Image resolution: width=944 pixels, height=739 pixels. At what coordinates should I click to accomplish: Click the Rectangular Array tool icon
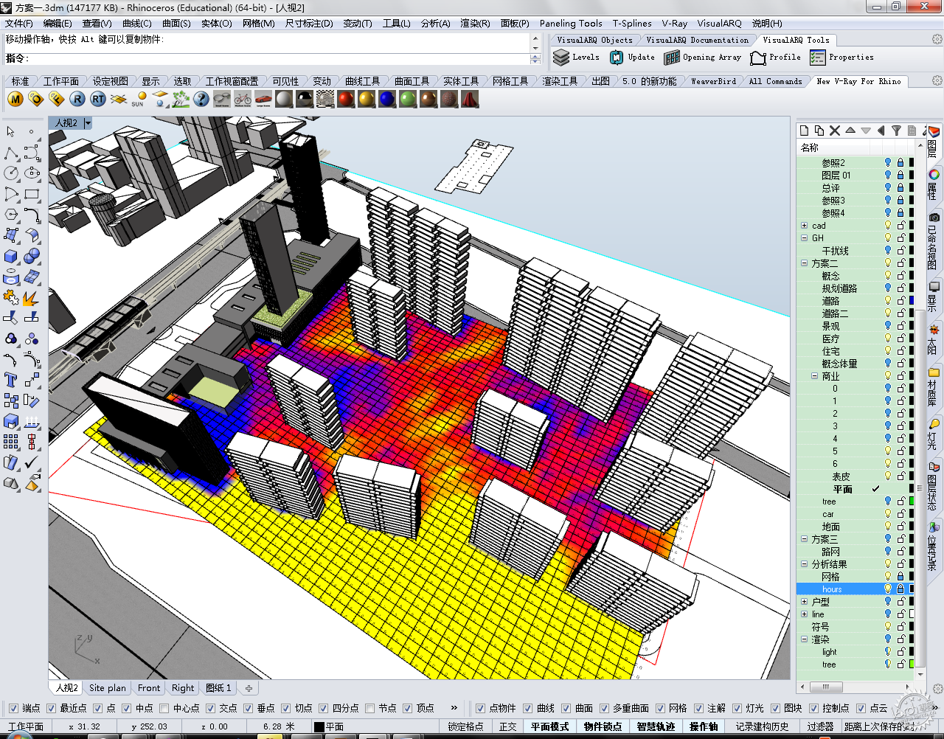[x=11, y=442]
